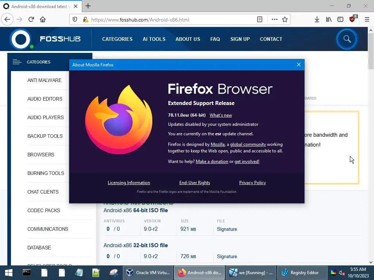The height and width of the screenshot is (280, 374).
Task: Open ABOUT US navigation item
Action: pos(188,39)
